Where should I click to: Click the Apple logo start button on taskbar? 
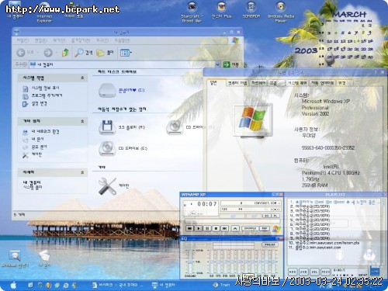pyautogui.click(x=13, y=285)
